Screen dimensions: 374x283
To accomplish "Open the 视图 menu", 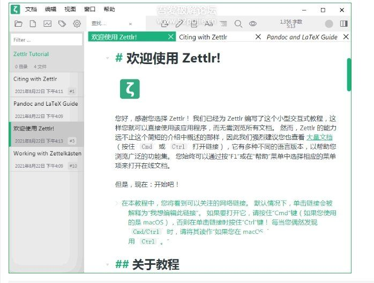I will 70,9.
